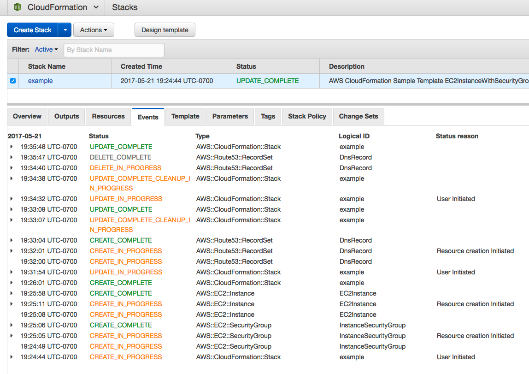Click the Type column header in events

click(202, 136)
